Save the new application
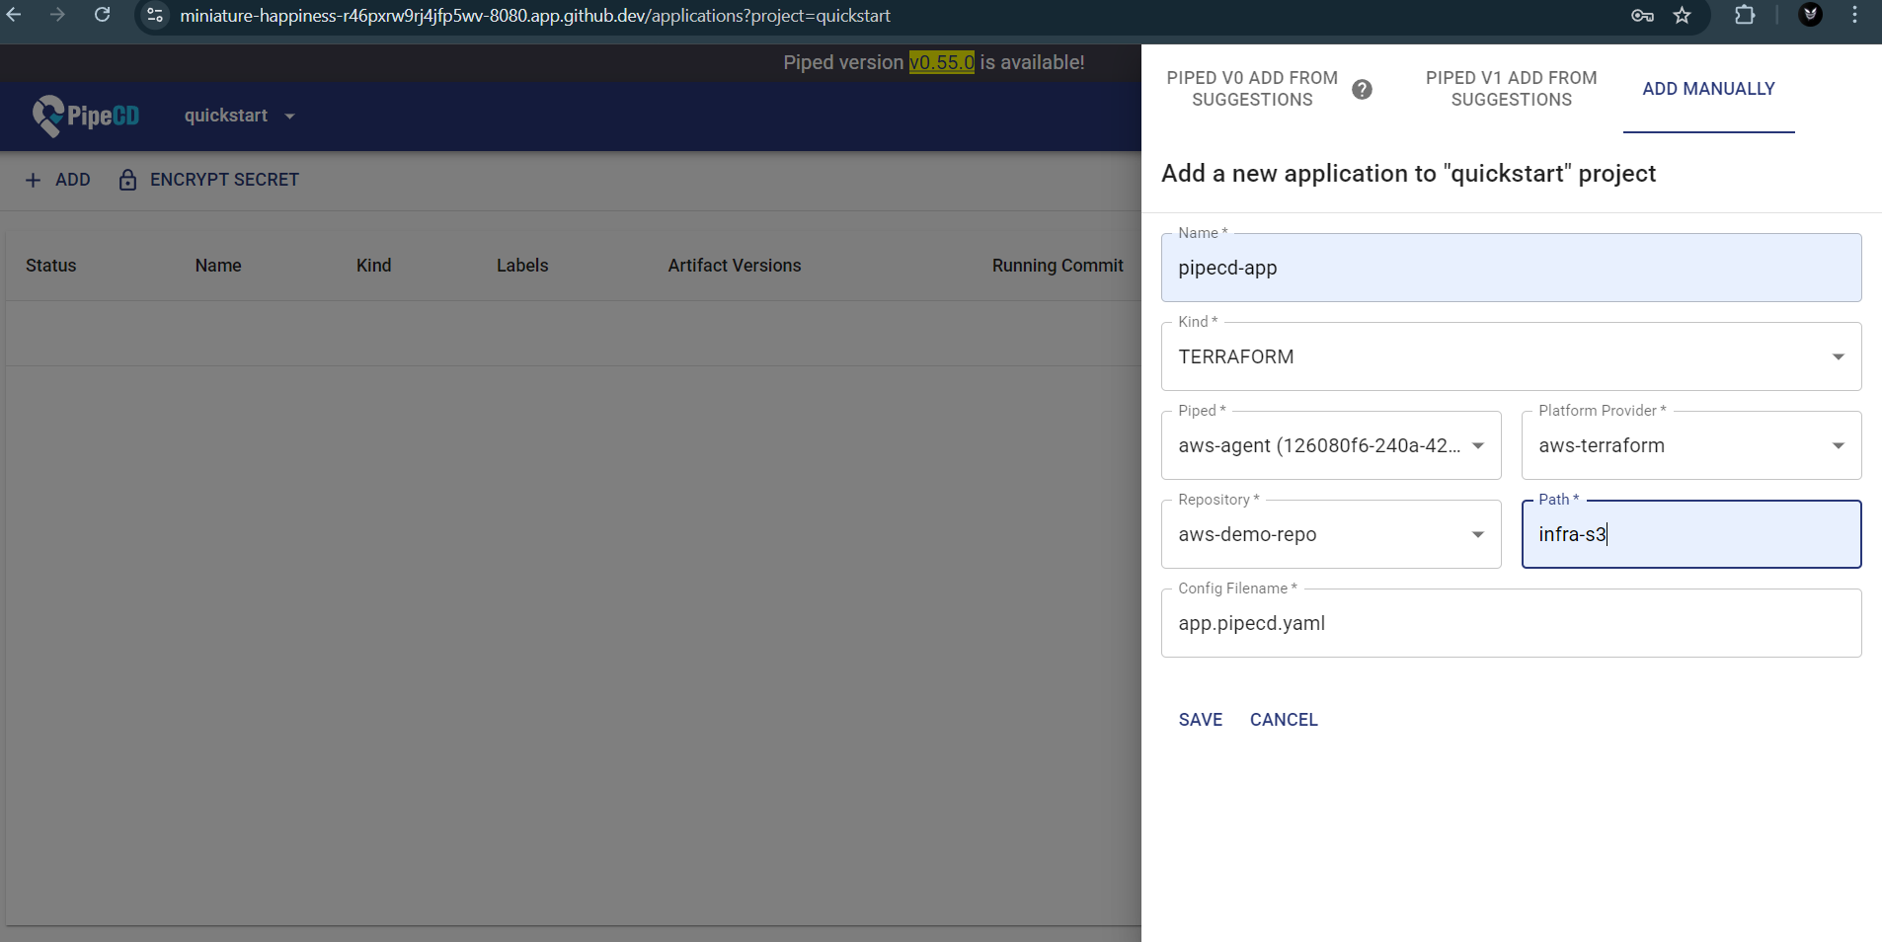This screenshot has height=942, width=1882. click(x=1200, y=720)
